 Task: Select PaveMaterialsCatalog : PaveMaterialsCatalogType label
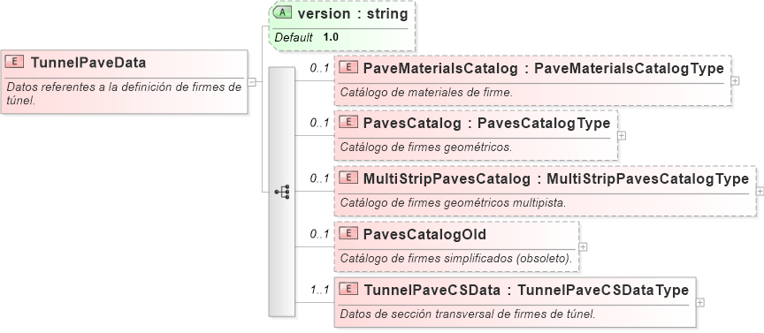(544, 69)
